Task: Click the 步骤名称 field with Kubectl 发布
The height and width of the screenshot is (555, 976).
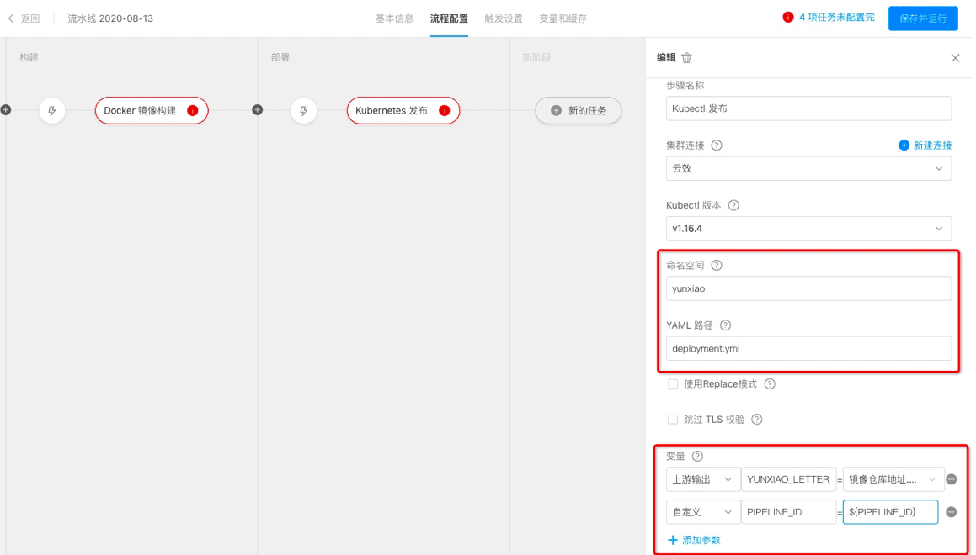Action: [808, 108]
